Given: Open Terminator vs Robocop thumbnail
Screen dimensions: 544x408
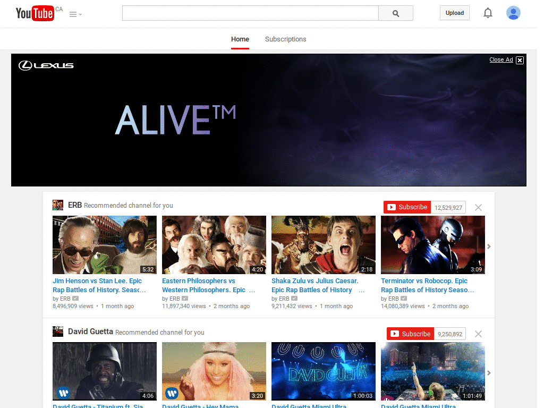Looking at the screenshot, I should (433, 245).
